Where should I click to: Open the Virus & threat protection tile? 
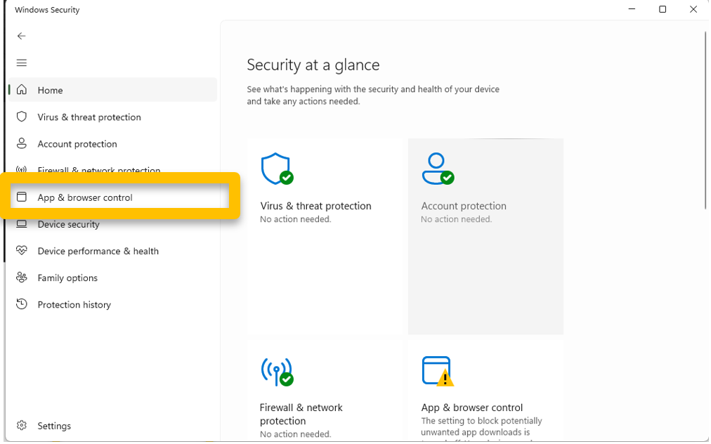(326, 236)
